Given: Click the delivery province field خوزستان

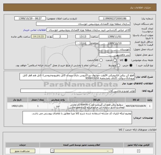Looking at the screenshot, I should (x=115, y=49).
